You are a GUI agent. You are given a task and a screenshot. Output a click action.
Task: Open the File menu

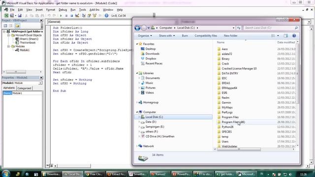coord(12,10)
